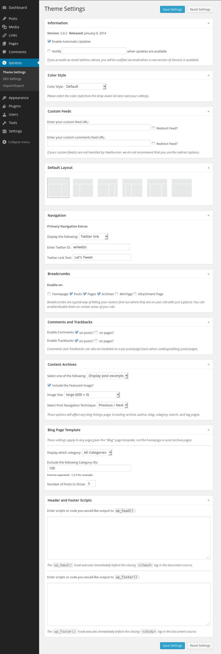
Task: Open SEO Settings submenu item
Action: click(12, 79)
